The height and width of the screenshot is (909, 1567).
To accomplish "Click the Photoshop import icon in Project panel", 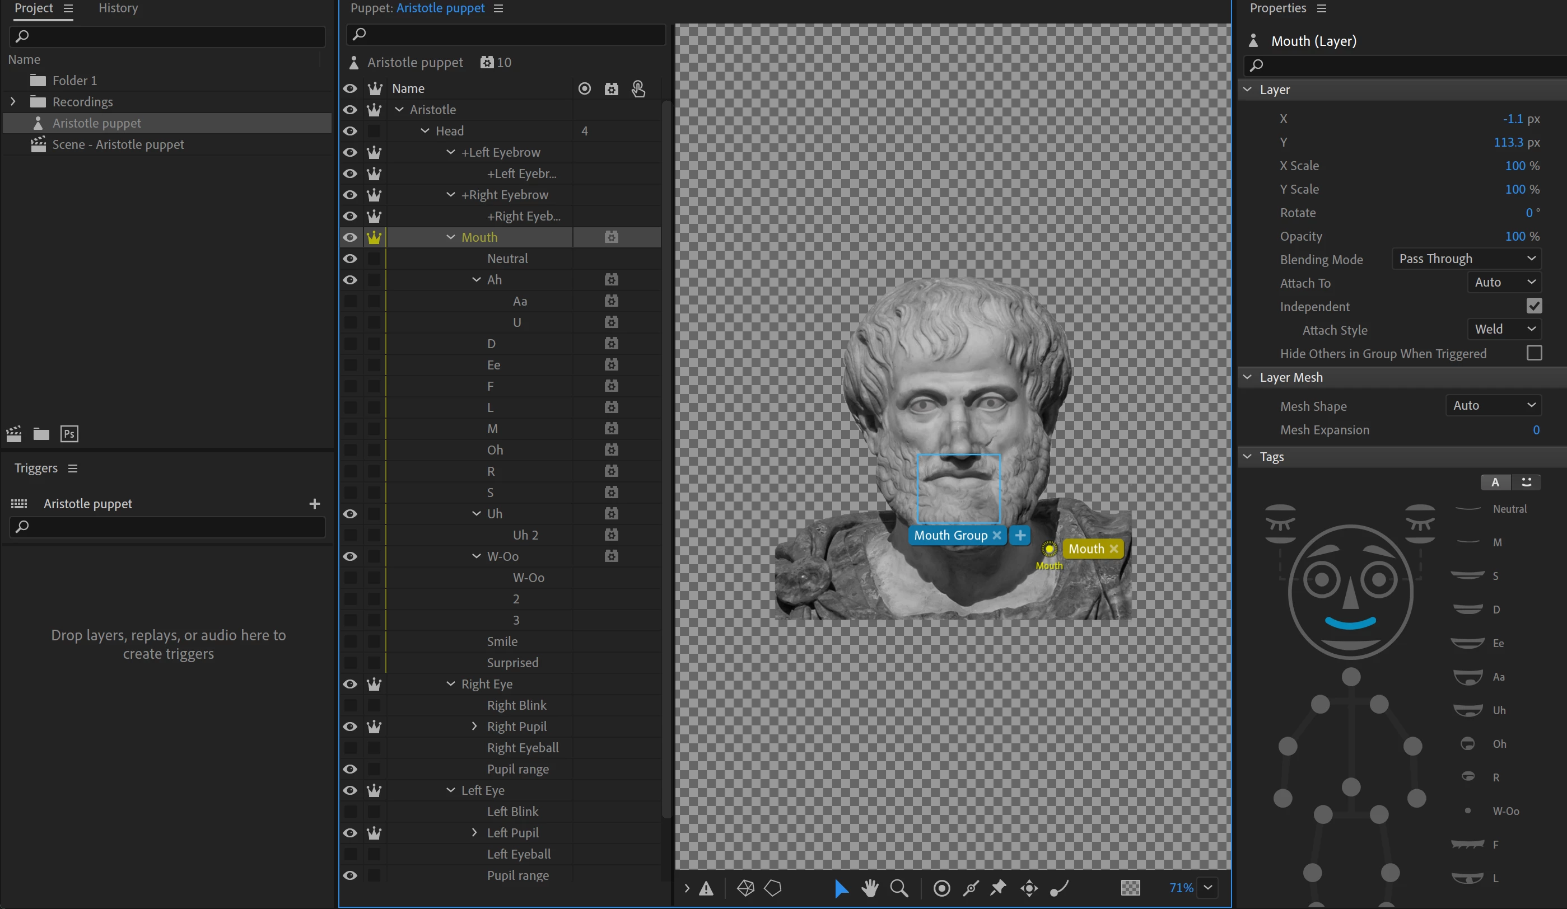I will (x=69, y=434).
